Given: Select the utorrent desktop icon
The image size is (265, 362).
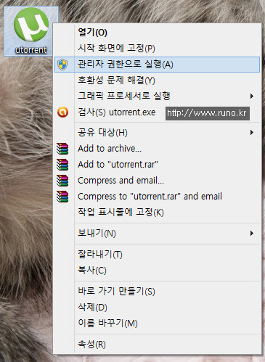Looking at the screenshot, I should pos(31,30).
